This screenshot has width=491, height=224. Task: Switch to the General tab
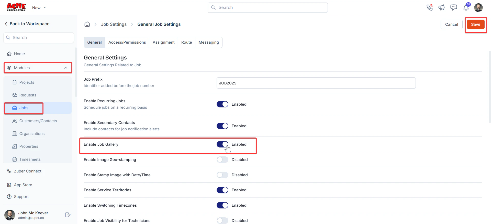94,42
